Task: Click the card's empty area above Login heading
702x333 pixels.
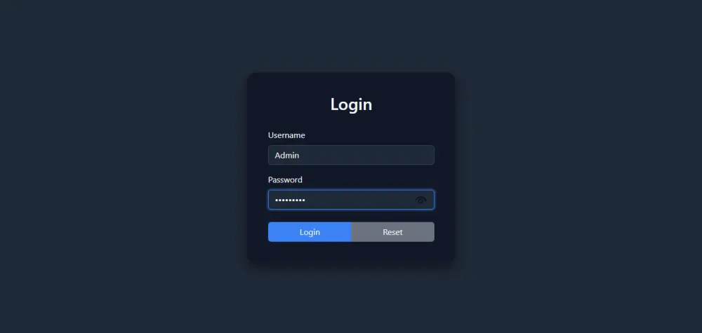Action: 351,84
